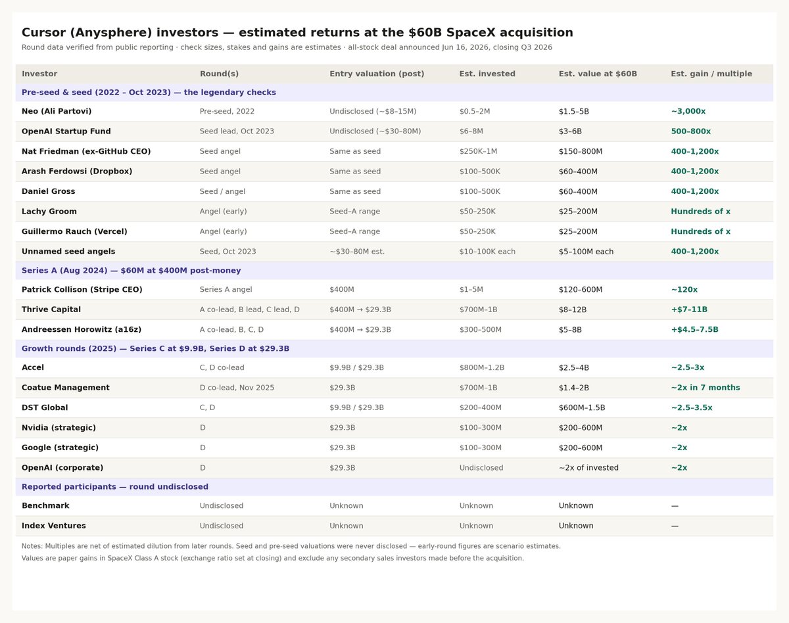Click the '$5–100M each' value cell

point(586,252)
